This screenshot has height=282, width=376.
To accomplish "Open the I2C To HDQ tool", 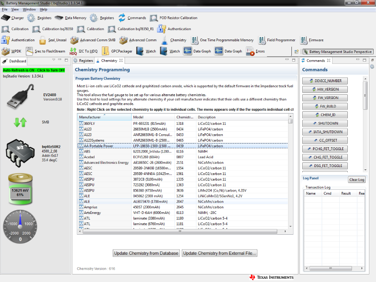I will click(x=84, y=51).
